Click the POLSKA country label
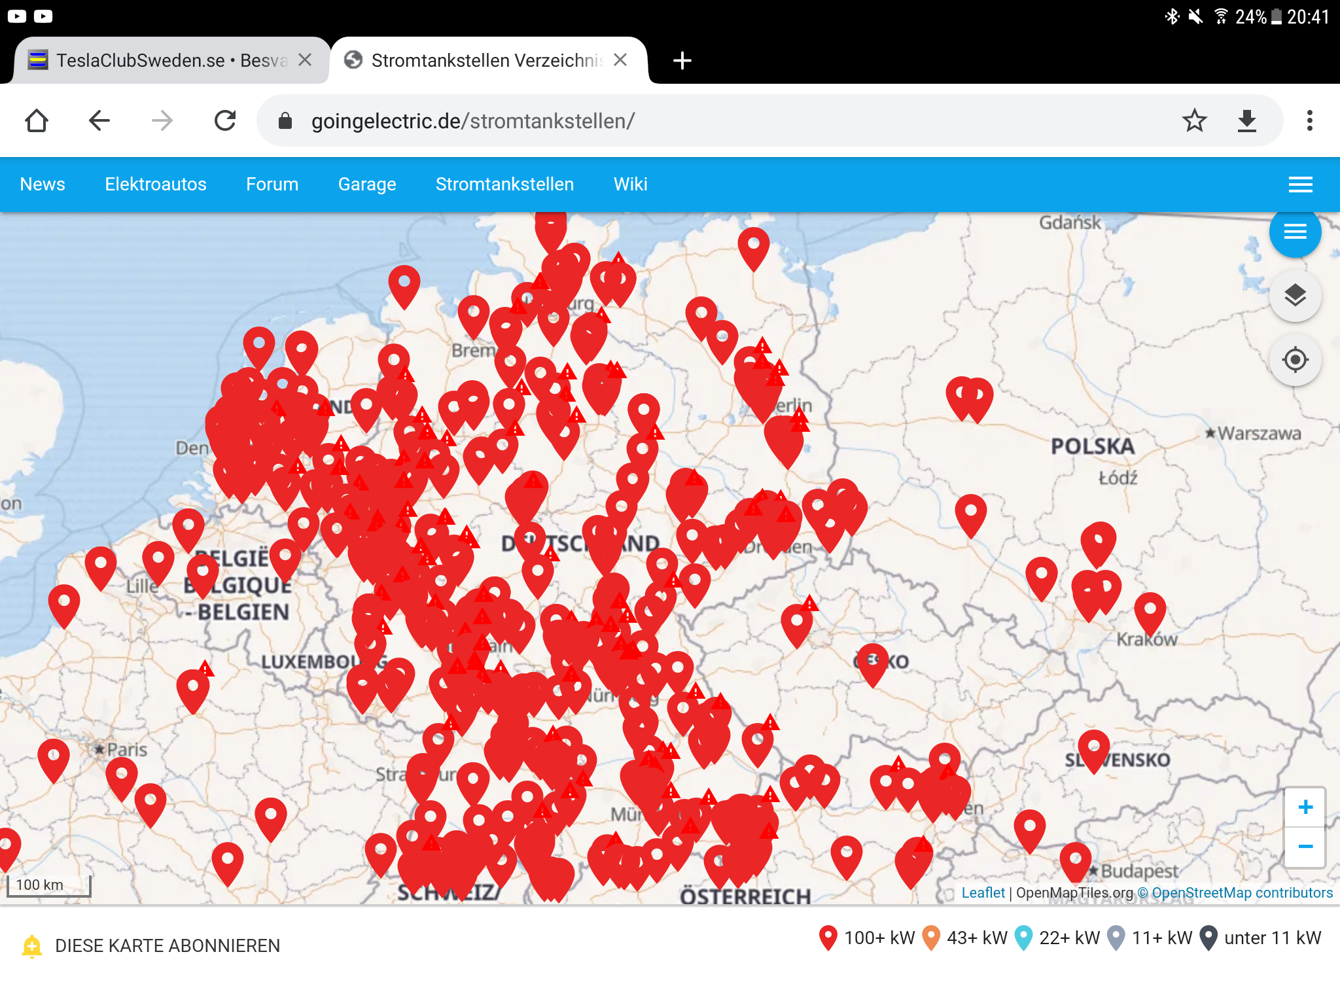Image resolution: width=1340 pixels, height=1005 pixels. (x=1093, y=446)
